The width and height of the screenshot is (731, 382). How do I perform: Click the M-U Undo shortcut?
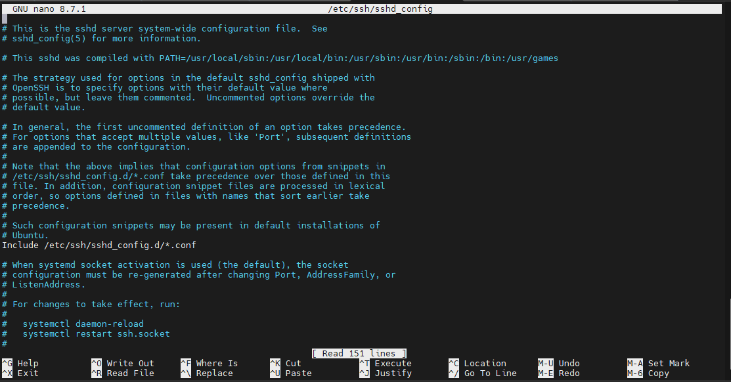click(x=558, y=364)
